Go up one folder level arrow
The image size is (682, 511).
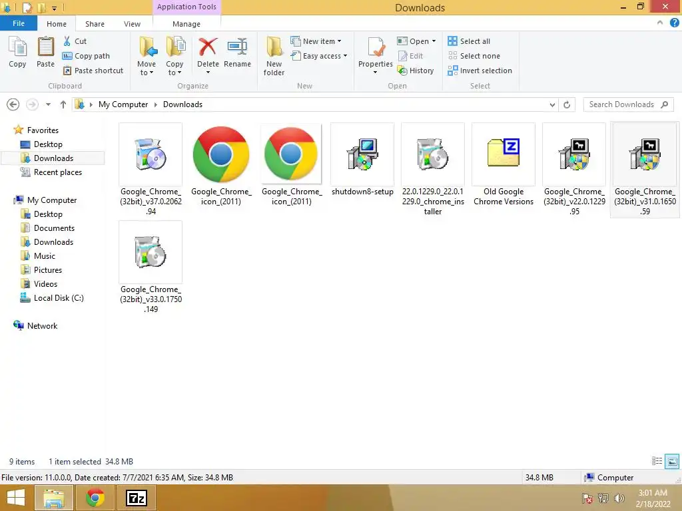(x=63, y=104)
